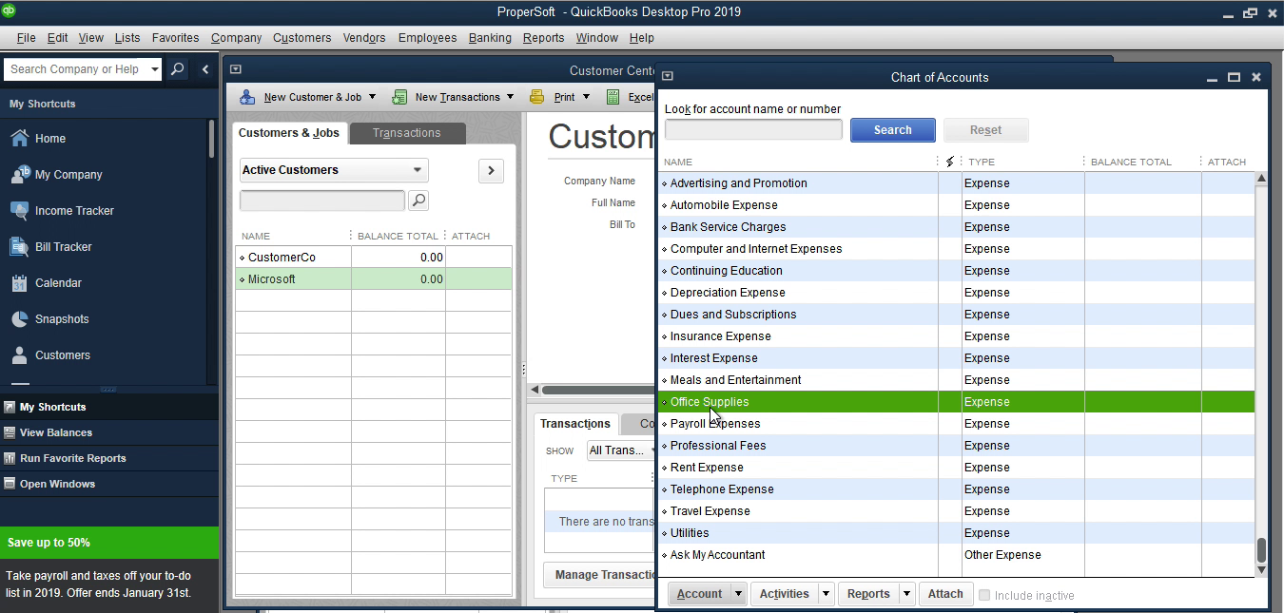The width and height of the screenshot is (1284, 613).
Task: Open Activities dropdown arrow
Action: (x=826, y=594)
